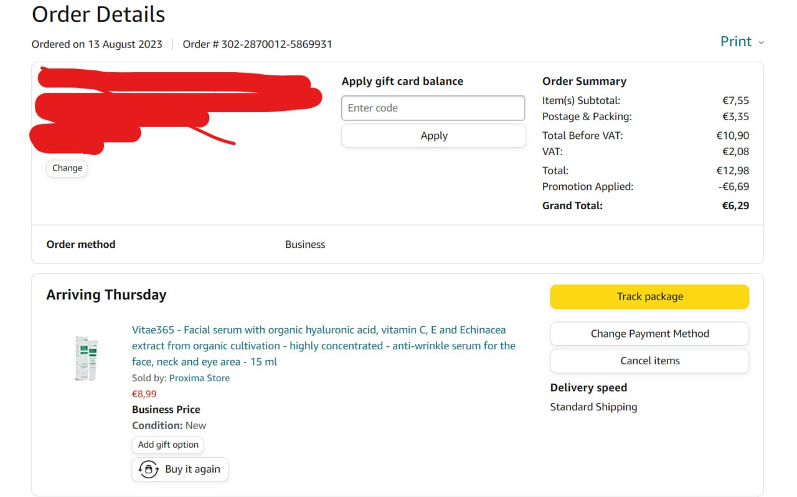The image size is (797, 497).
Task: Open the Vitae365 facial serum product link
Action: click(323, 346)
